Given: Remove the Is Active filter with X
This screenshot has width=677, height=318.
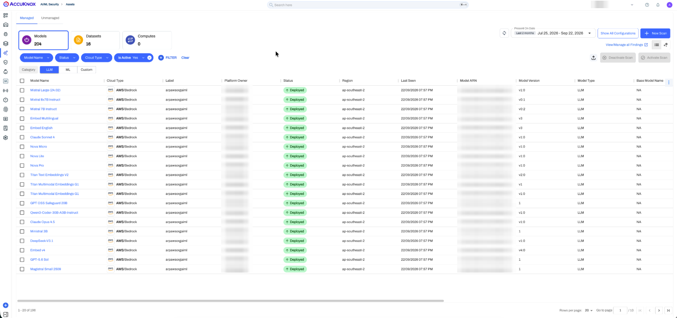Looking at the screenshot, I should click(149, 58).
